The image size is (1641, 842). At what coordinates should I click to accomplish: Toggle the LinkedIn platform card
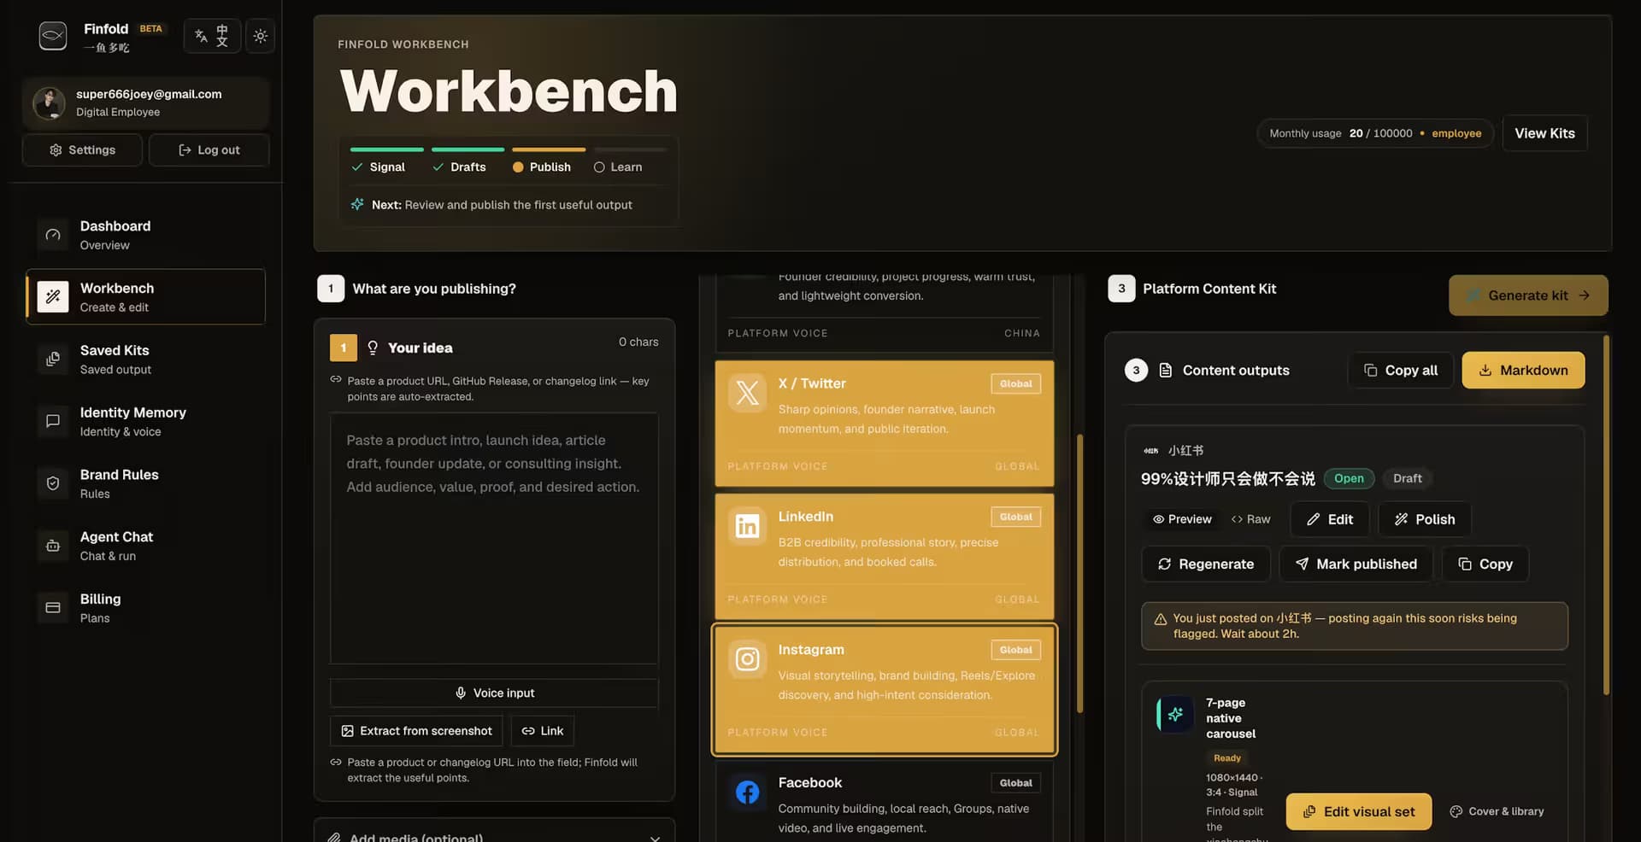[x=884, y=557]
